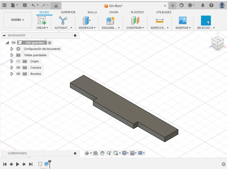Click the New Component assemble icon
This screenshot has width=227, height=169.
[x=110, y=20]
